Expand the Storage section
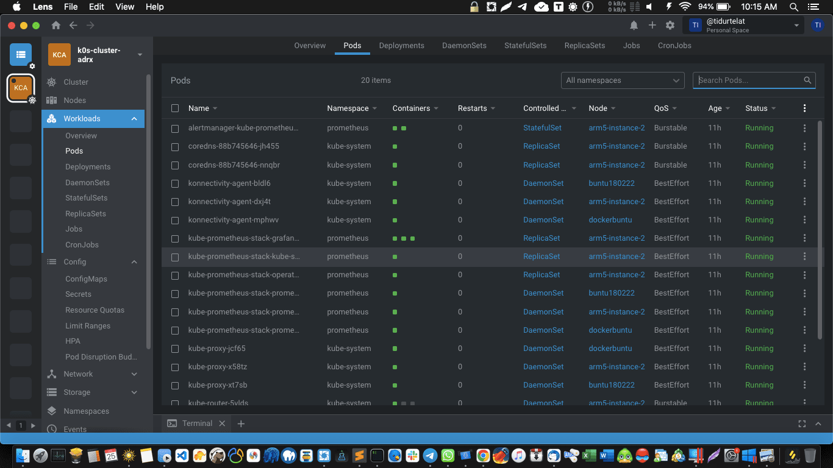The height and width of the screenshot is (468, 833). point(134,392)
